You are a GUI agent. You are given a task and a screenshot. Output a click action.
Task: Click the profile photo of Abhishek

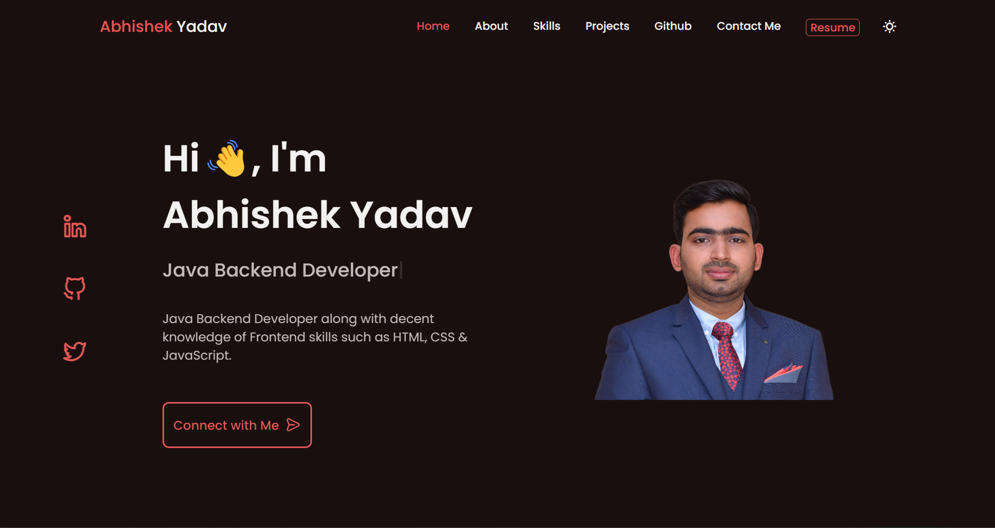pyautogui.click(x=714, y=290)
